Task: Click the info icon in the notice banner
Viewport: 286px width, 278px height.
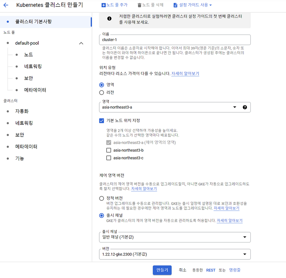Action: pos(109,19)
